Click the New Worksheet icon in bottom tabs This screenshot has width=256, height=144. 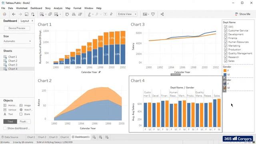[x=94, y=137]
